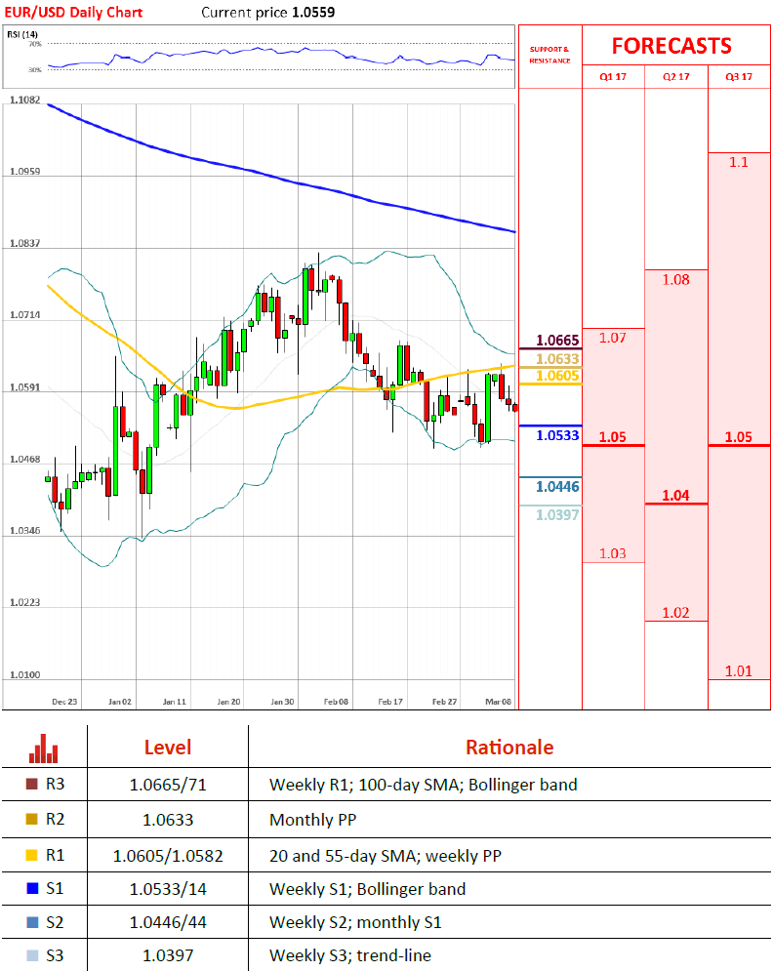Click the Q3 17 forecast high value 1.1
Image resolution: width=773 pixels, height=971 pixels.
[x=738, y=162]
